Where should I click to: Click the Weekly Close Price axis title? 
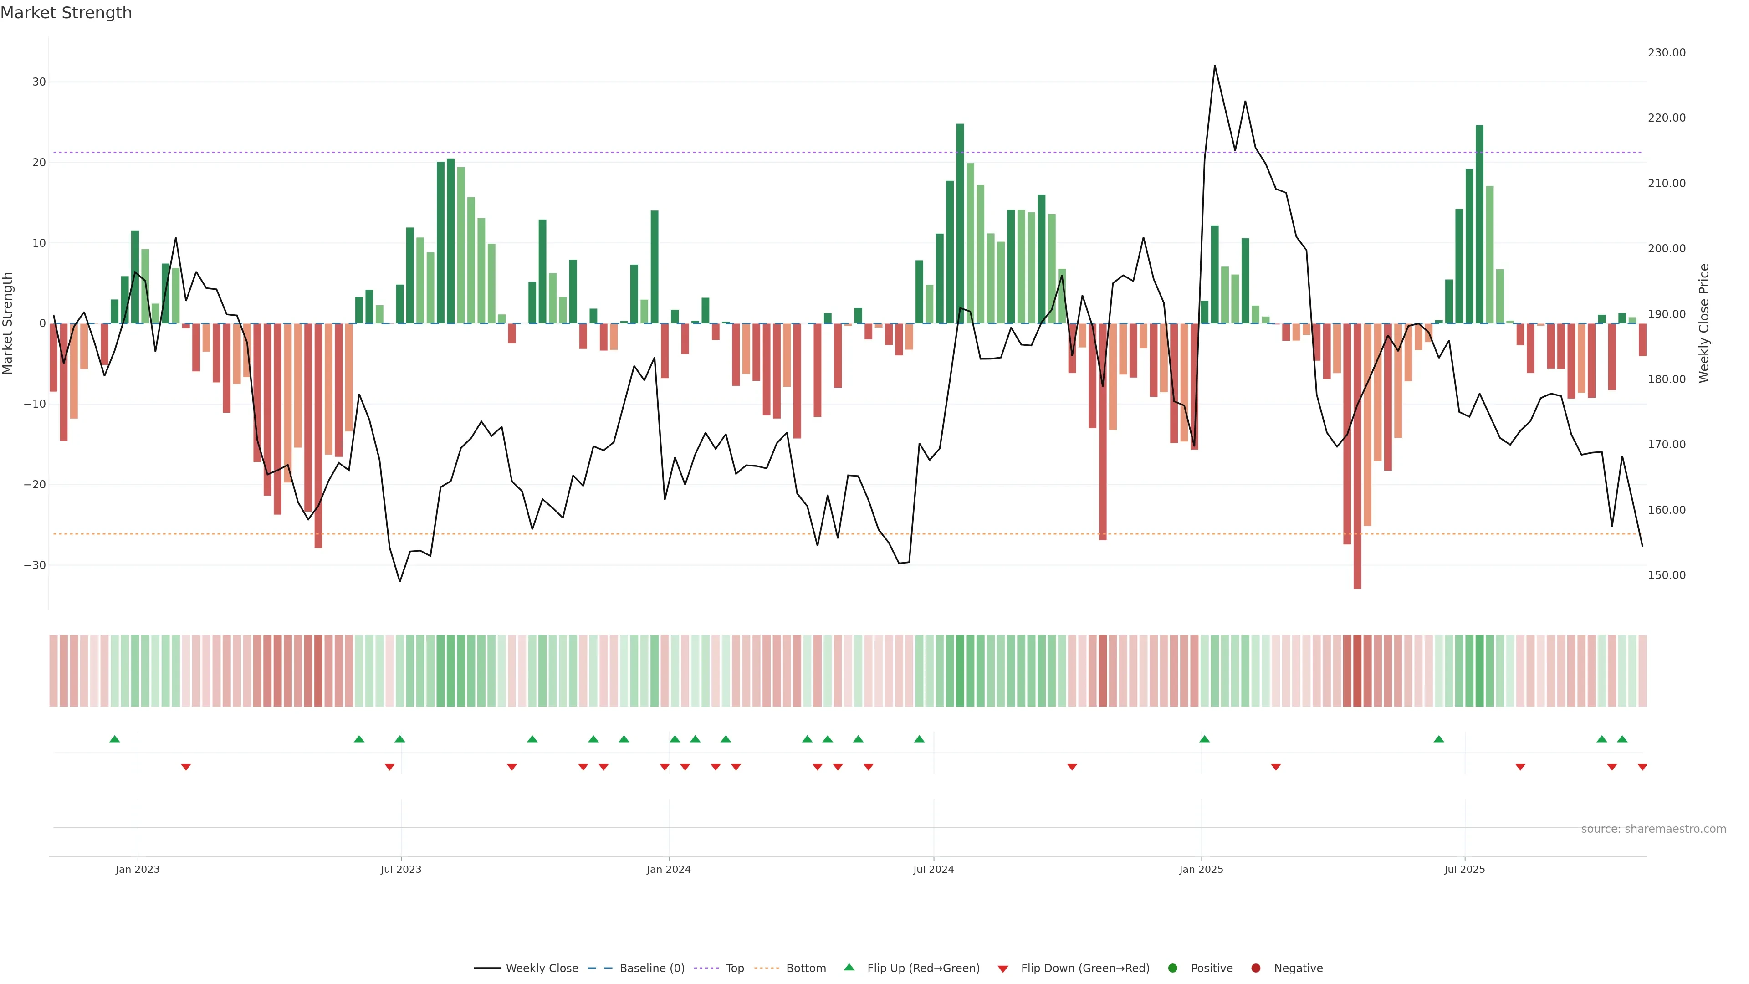coord(1703,323)
